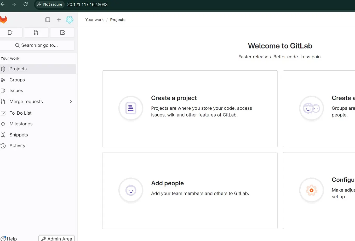Click the Search or go to field

tap(37, 45)
